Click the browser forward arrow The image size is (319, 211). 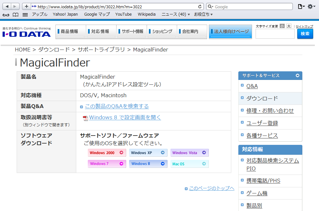[x=15, y=6]
